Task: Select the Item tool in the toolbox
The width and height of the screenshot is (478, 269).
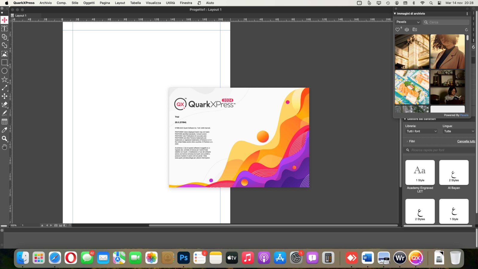Action: (x=4, y=20)
